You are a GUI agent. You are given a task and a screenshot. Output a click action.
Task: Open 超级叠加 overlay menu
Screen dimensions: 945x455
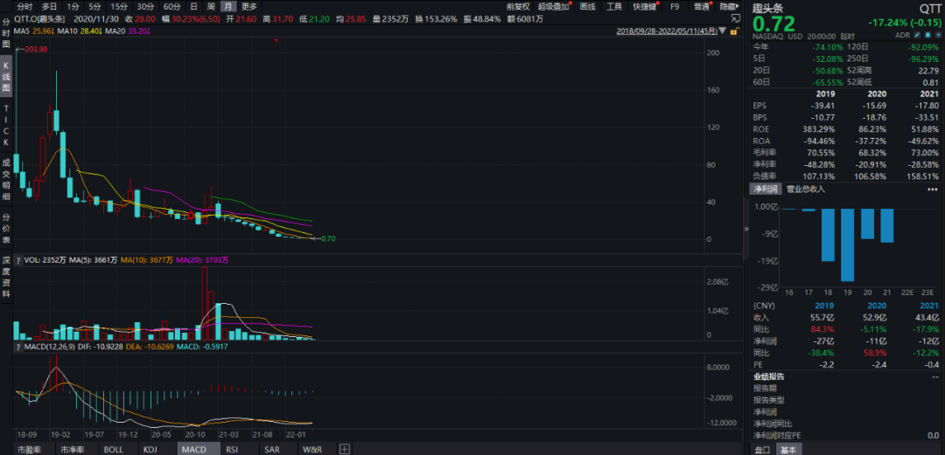(554, 7)
